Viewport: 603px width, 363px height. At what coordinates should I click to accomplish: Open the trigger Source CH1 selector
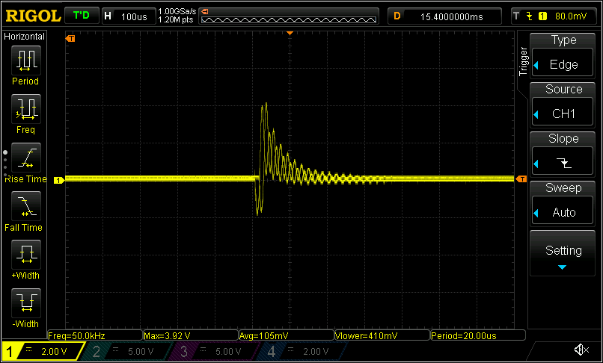click(x=563, y=105)
